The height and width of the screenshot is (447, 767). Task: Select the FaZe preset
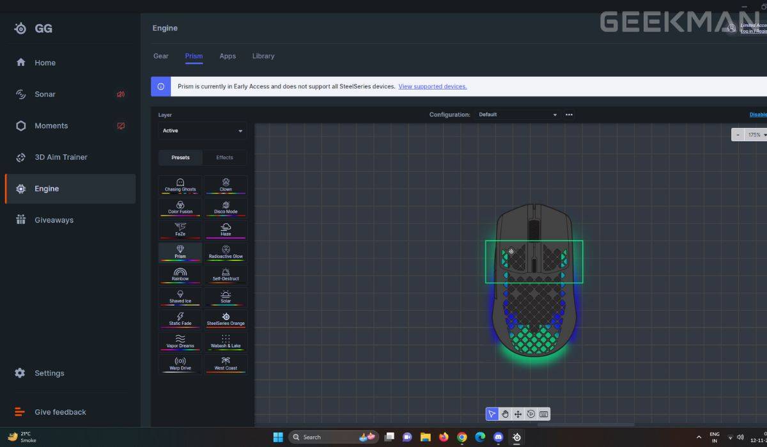tap(180, 230)
